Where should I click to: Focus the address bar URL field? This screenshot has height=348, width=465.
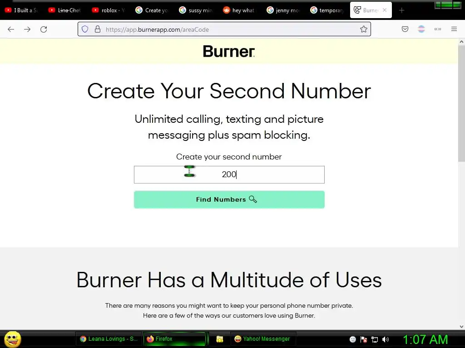click(224, 29)
